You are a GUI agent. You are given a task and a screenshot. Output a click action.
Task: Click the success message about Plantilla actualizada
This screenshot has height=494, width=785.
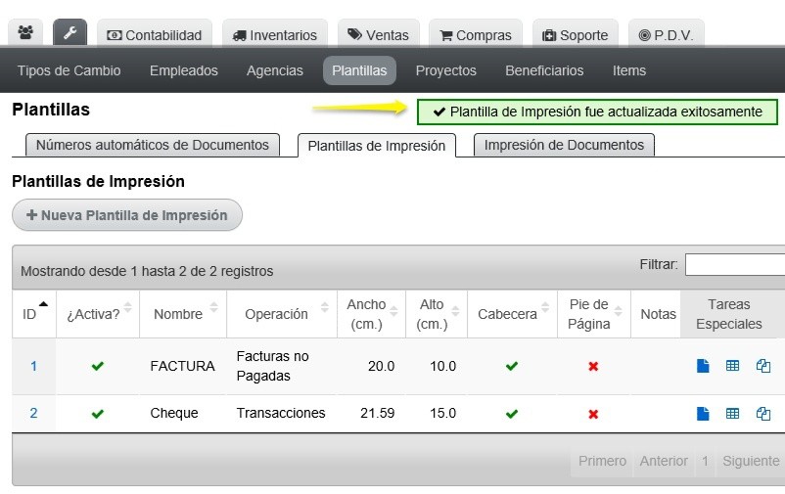pos(597,112)
